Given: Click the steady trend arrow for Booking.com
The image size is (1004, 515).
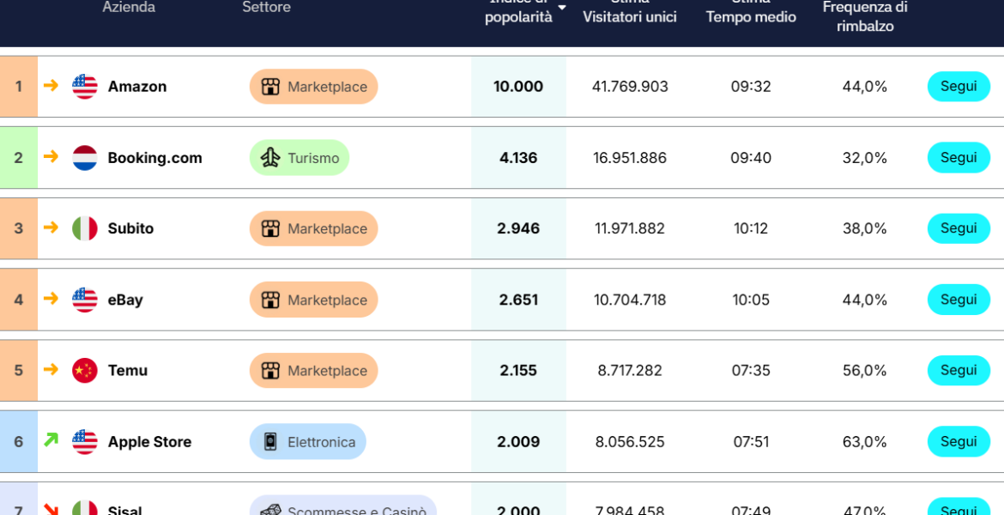Looking at the screenshot, I should coord(51,156).
